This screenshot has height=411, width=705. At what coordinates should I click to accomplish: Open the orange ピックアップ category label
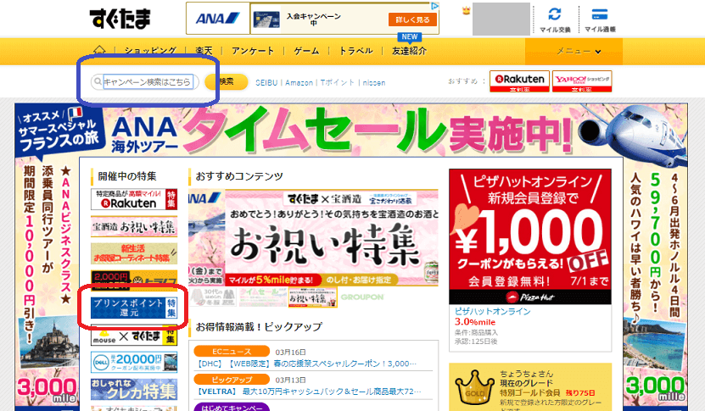[232, 379]
